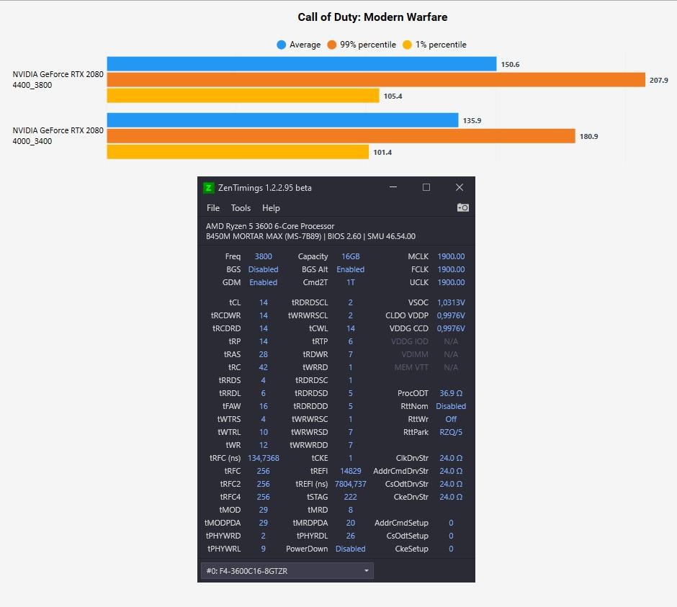Click the tWTRL value 10
This screenshot has width=677, height=607.
point(264,432)
